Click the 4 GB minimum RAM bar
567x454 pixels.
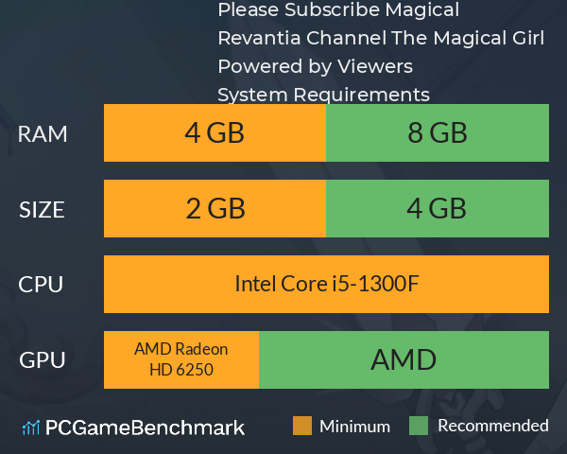tap(215, 132)
